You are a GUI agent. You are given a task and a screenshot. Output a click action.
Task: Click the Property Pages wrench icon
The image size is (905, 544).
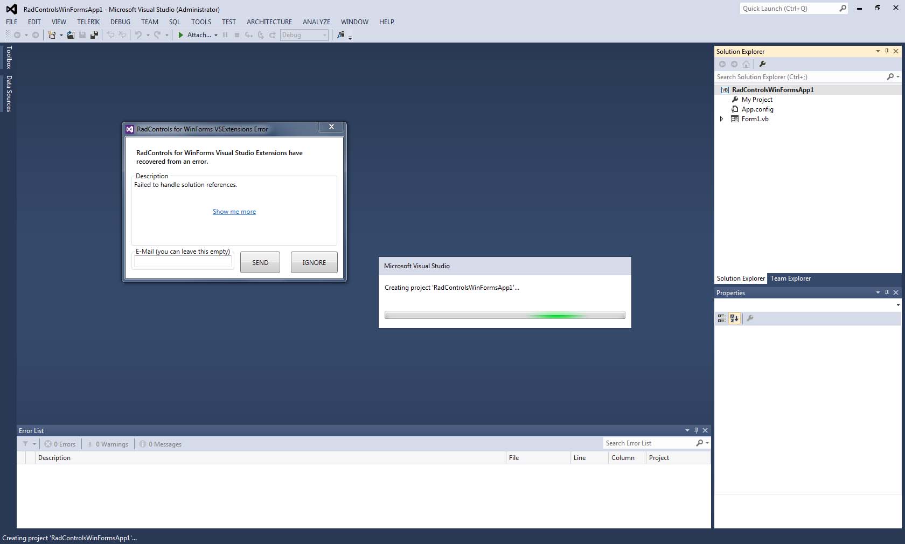pyautogui.click(x=750, y=318)
